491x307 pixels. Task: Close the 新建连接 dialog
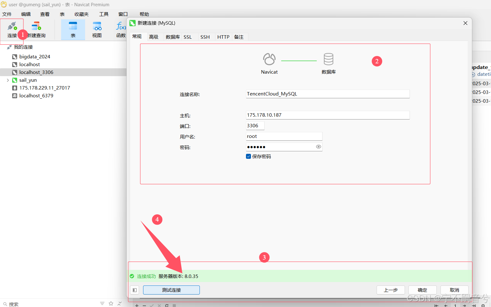coord(465,23)
